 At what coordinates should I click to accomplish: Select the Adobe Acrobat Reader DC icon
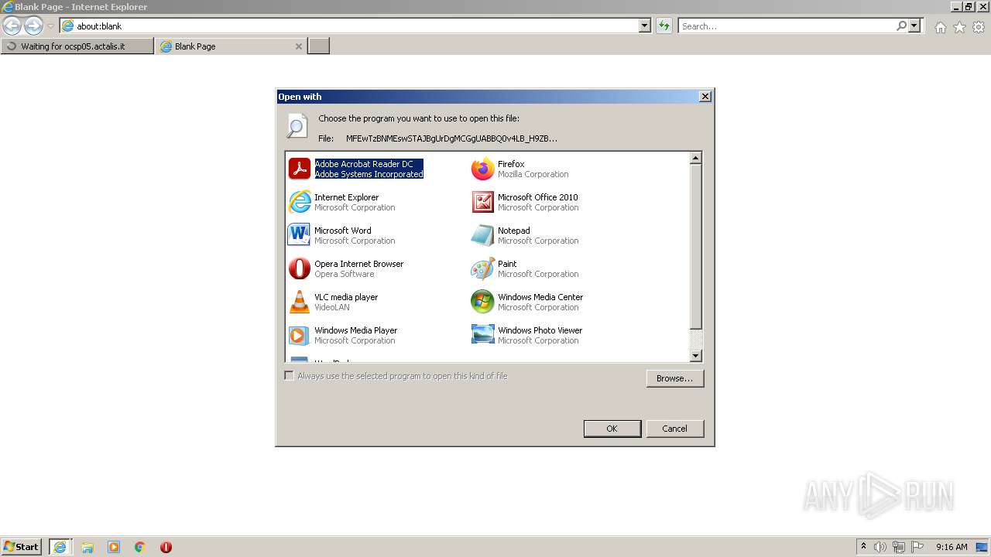pyautogui.click(x=300, y=169)
